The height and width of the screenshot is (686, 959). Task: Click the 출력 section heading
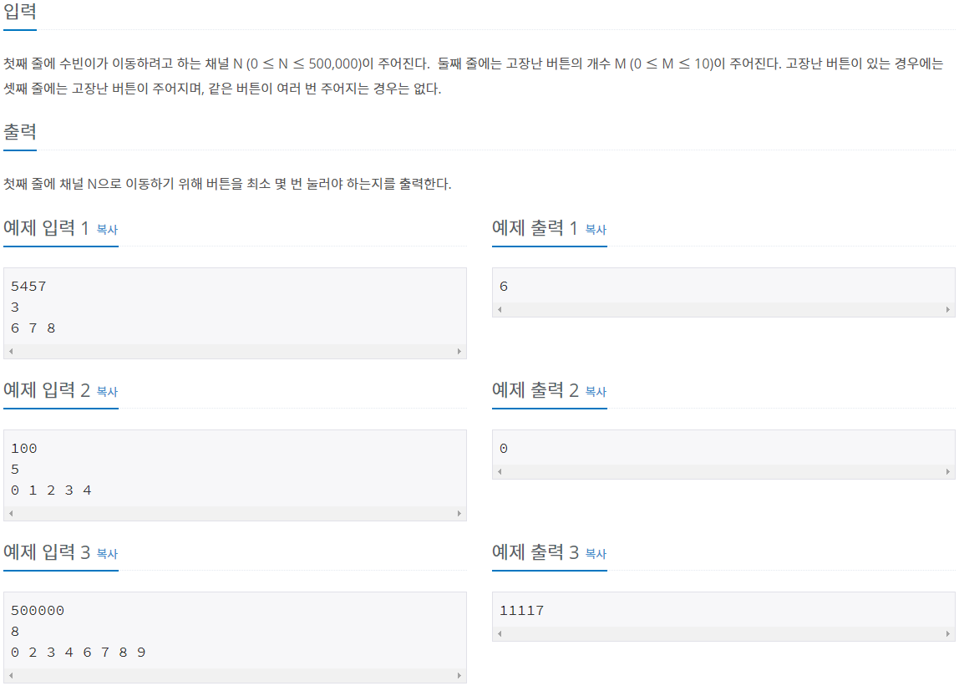[18, 133]
